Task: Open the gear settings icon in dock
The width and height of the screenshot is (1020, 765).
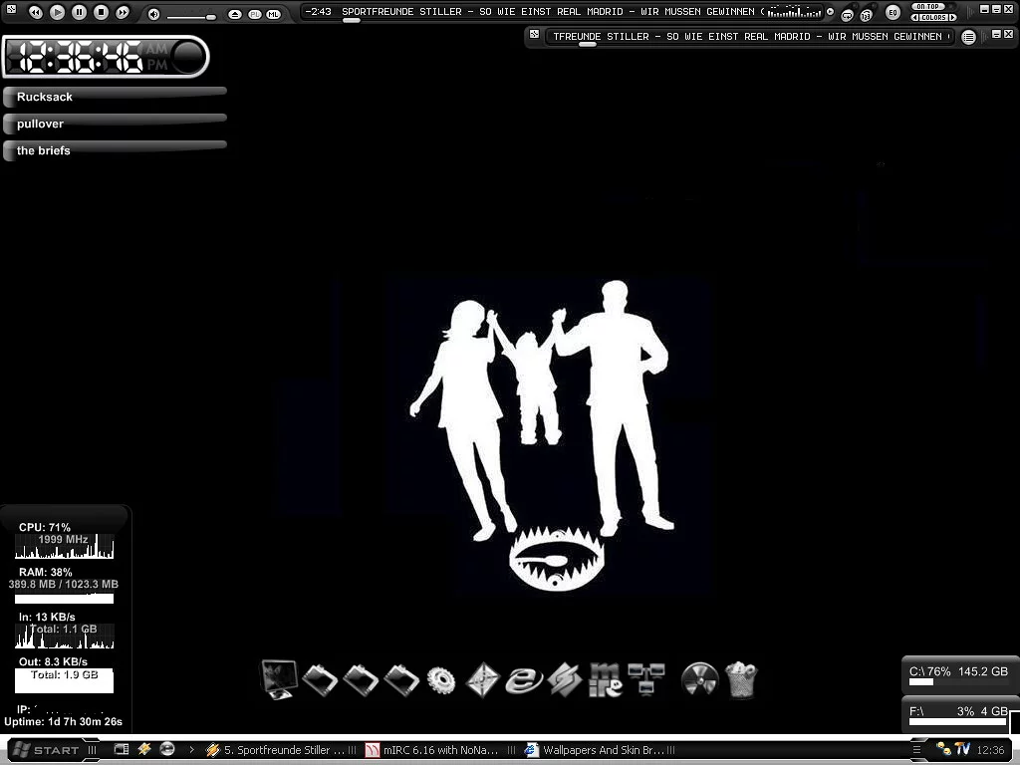Action: click(441, 680)
